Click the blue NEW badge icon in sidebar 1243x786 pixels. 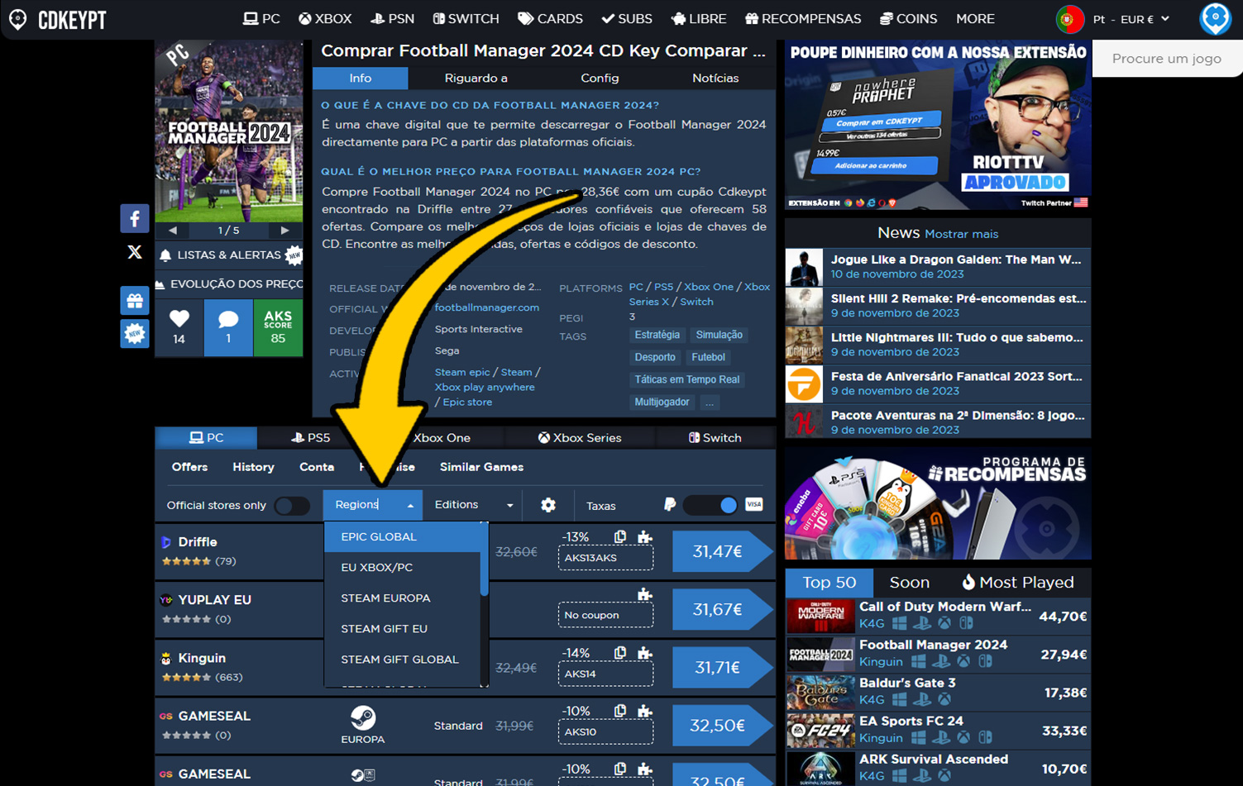[x=135, y=333]
